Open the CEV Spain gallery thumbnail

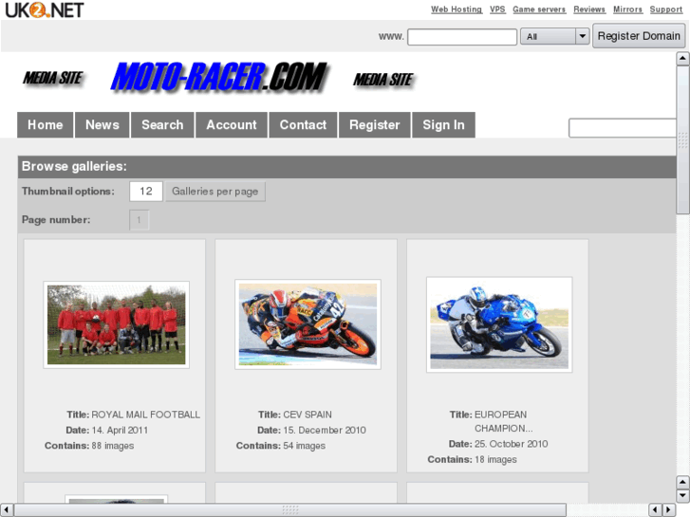pos(308,324)
